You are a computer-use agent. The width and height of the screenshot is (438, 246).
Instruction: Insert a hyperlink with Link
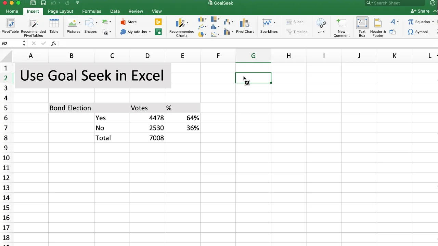(321, 27)
